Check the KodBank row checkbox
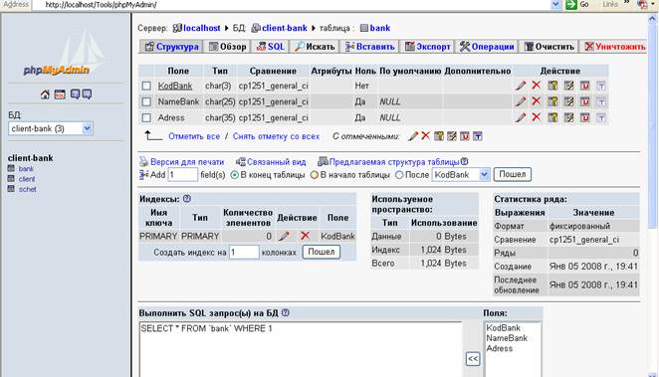The height and width of the screenshot is (377, 659). 146,86
